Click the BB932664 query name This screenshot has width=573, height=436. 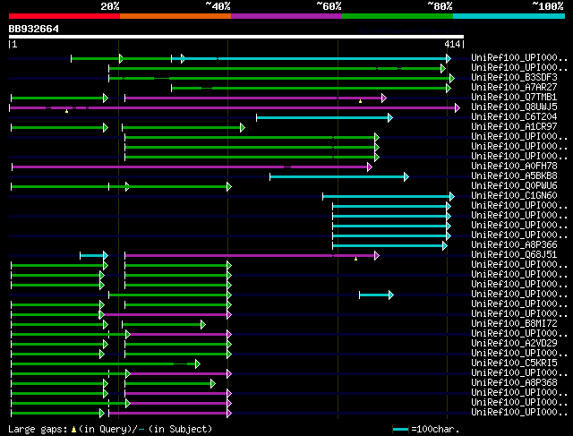34,29
